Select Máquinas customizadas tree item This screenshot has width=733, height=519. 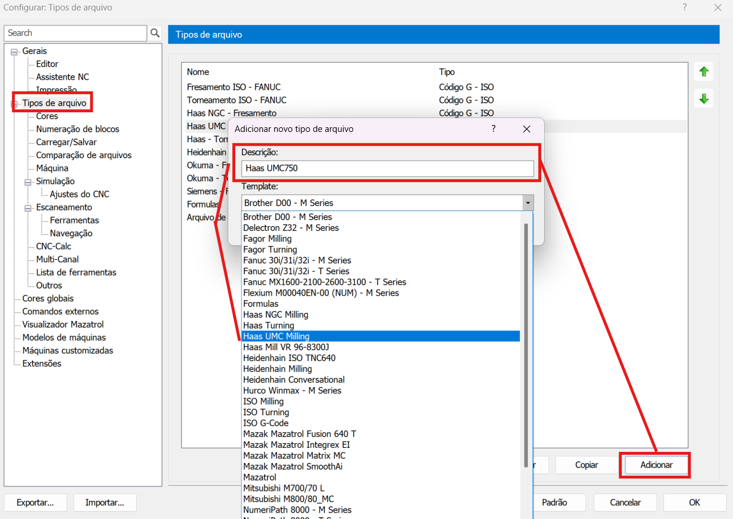click(68, 351)
